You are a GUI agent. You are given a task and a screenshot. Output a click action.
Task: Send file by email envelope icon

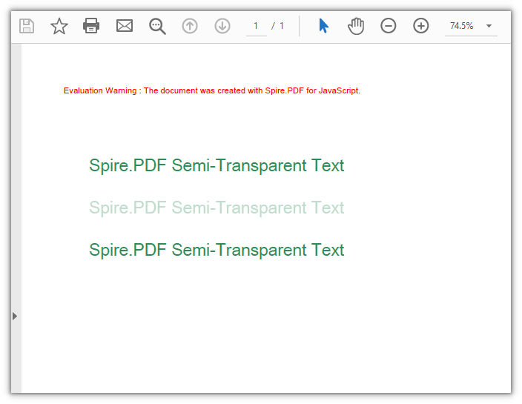[125, 26]
